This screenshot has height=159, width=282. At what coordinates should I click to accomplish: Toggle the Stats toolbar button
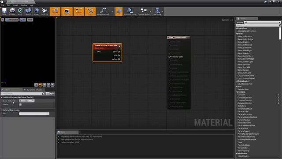click(x=119, y=11)
